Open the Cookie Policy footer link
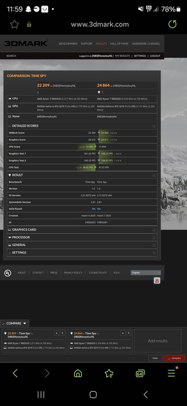This screenshot has height=406, width=187. 98,273
